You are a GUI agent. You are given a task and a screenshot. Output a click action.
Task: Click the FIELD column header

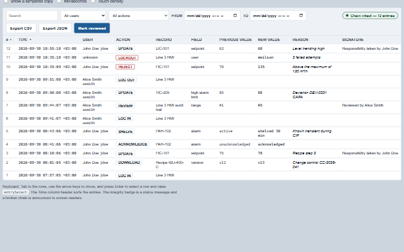pyautogui.click(x=196, y=40)
